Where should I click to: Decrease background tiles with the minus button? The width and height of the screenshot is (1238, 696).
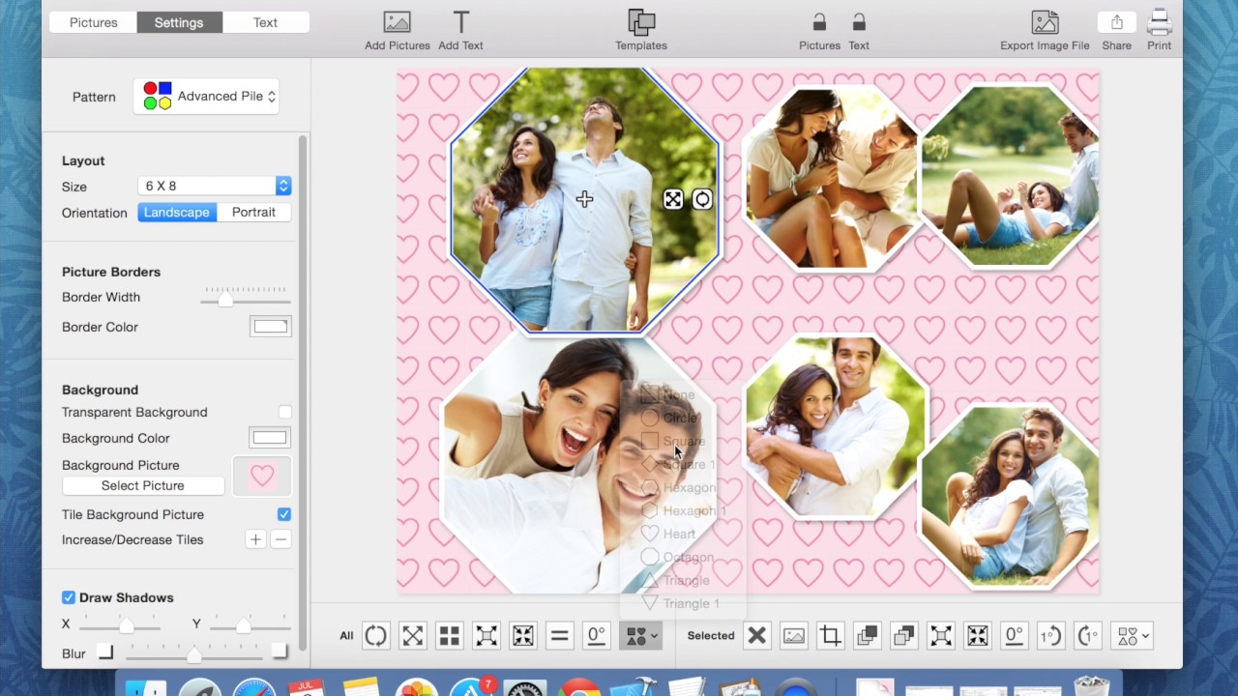coord(280,539)
